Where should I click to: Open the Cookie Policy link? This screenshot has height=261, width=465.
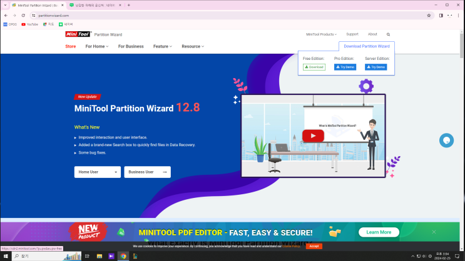(291, 246)
